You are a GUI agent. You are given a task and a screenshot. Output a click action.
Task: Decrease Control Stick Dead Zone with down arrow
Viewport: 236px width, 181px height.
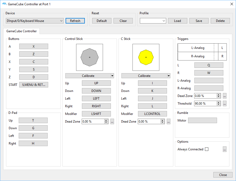pos(106,123)
